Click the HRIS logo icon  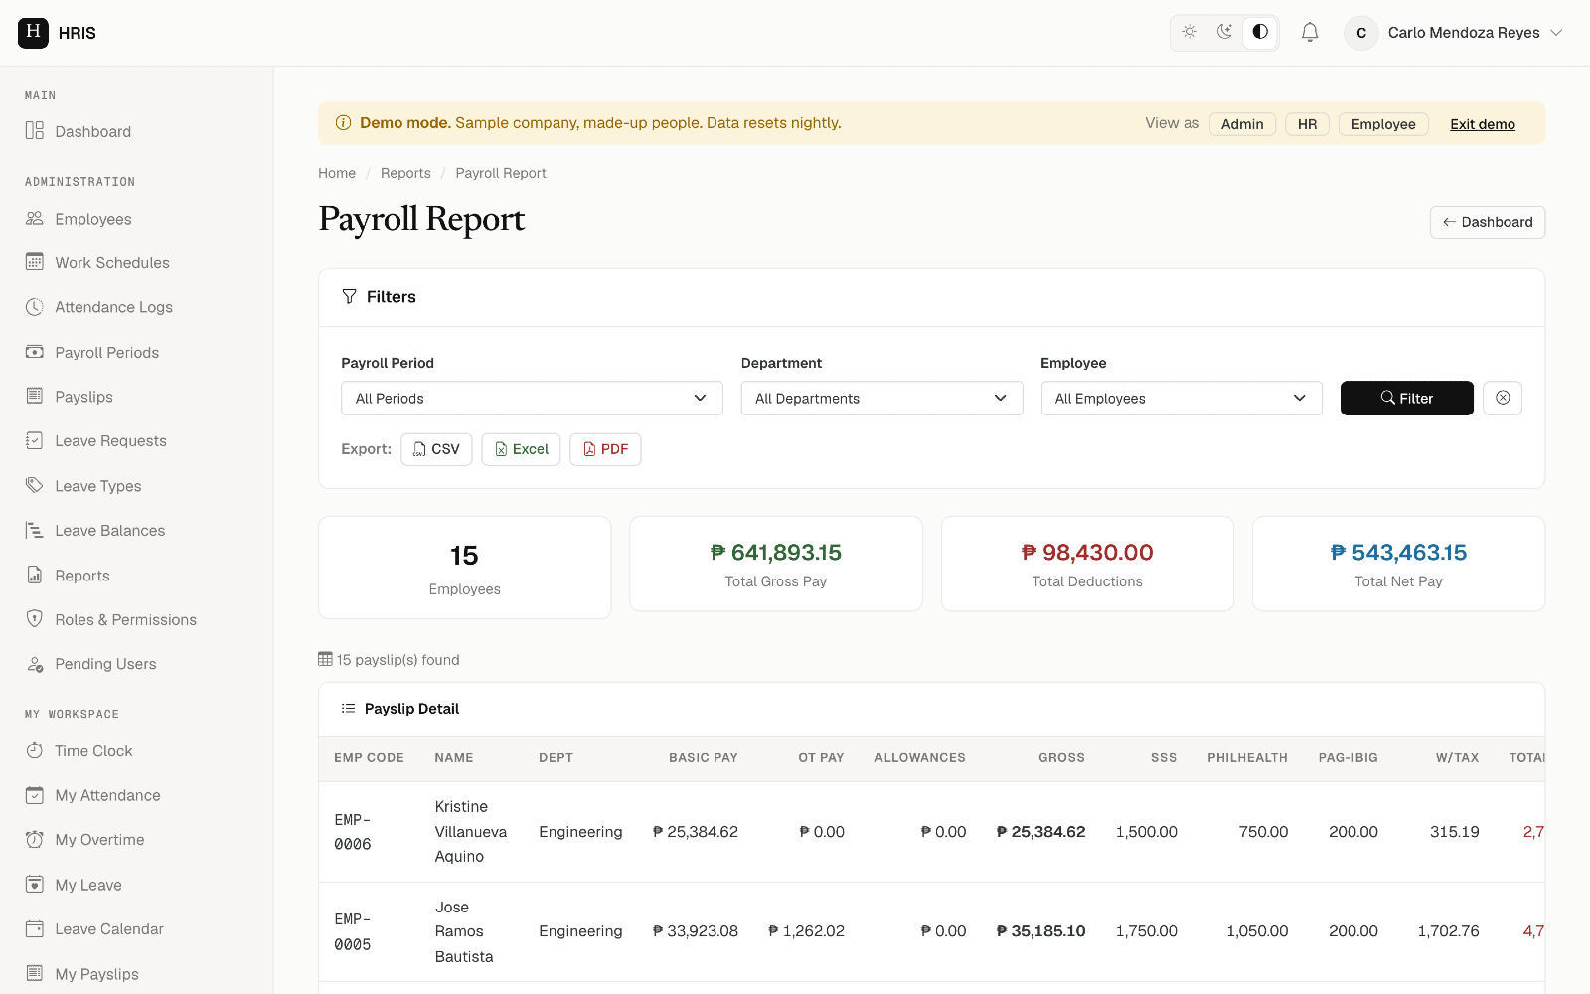click(x=33, y=33)
